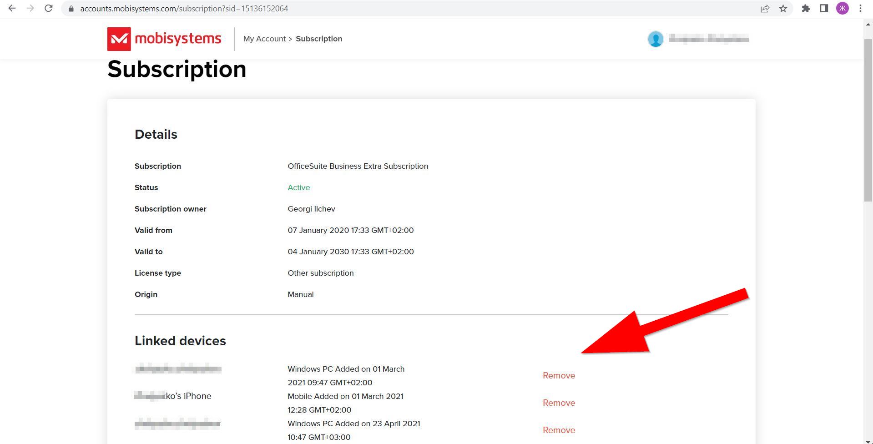The image size is (873, 444).
Task: Go to My Account breadcrumb
Action: click(264, 39)
